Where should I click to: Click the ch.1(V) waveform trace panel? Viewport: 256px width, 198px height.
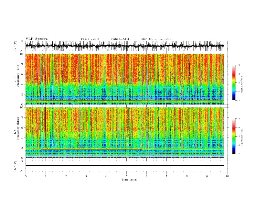click(124, 46)
